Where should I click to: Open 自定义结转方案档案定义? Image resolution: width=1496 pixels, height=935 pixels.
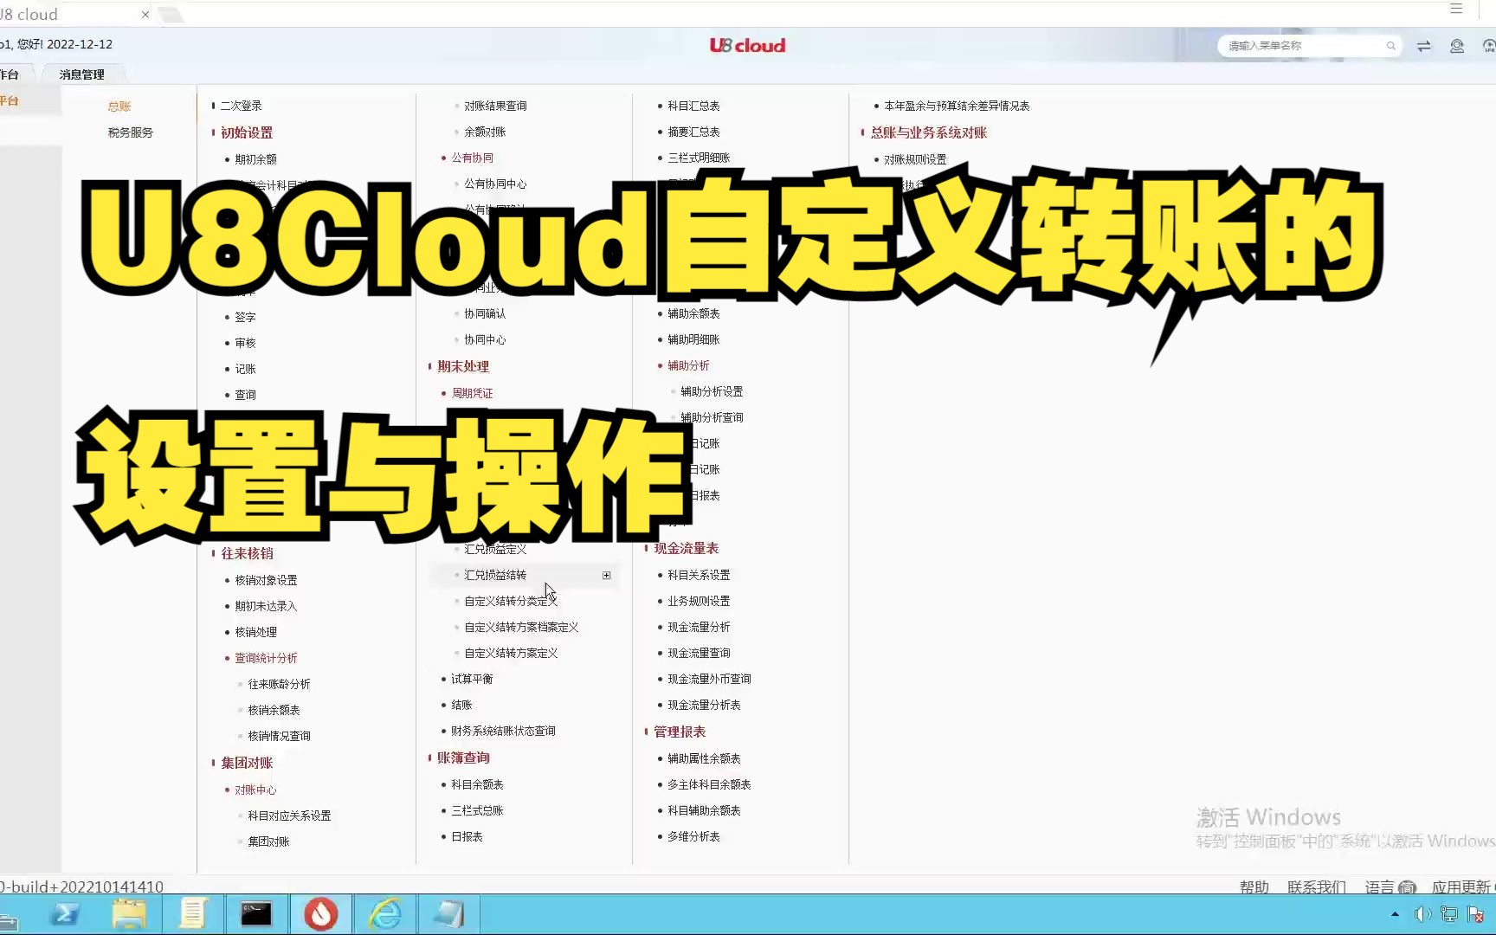coord(521,627)
